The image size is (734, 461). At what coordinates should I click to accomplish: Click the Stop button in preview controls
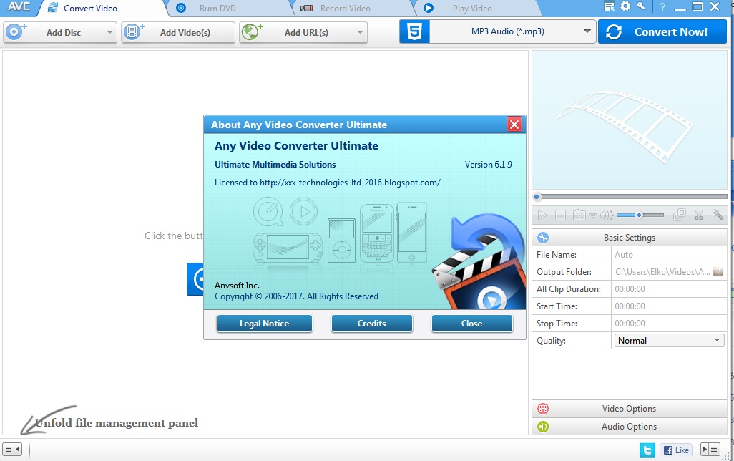click(560, 215)
